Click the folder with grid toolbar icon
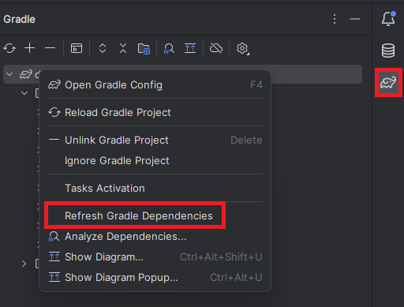The image size is (404, 307). click(144, 49)
